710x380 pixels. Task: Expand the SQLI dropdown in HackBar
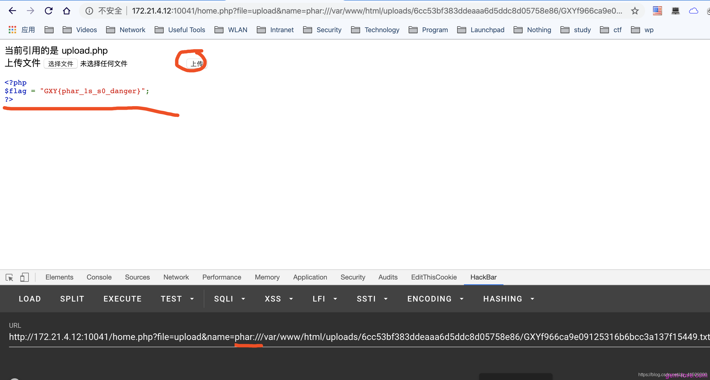(x=230, y=299)
